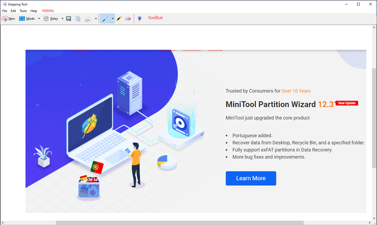Click the scroll down arrow
Viewport: 377px width, 225px height.
point(374,218)
